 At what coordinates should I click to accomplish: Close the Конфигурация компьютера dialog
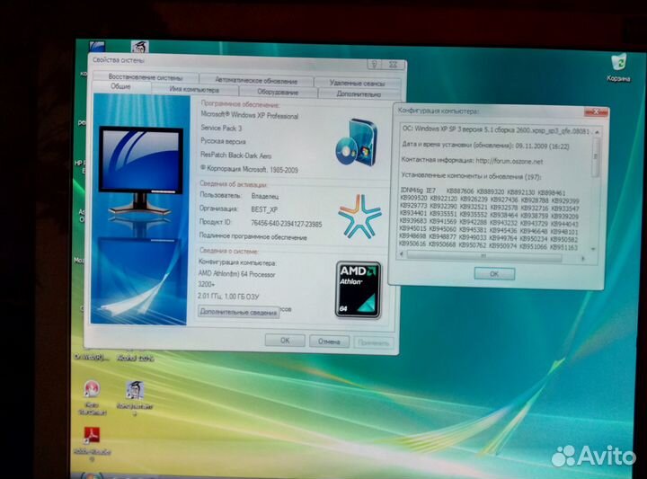tap(595, 111)
